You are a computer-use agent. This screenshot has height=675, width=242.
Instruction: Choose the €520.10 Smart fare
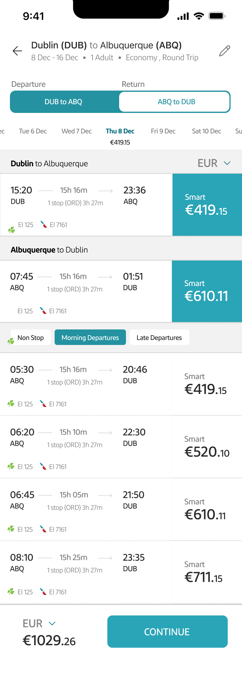pyautogui.click(x=207, y=447)
